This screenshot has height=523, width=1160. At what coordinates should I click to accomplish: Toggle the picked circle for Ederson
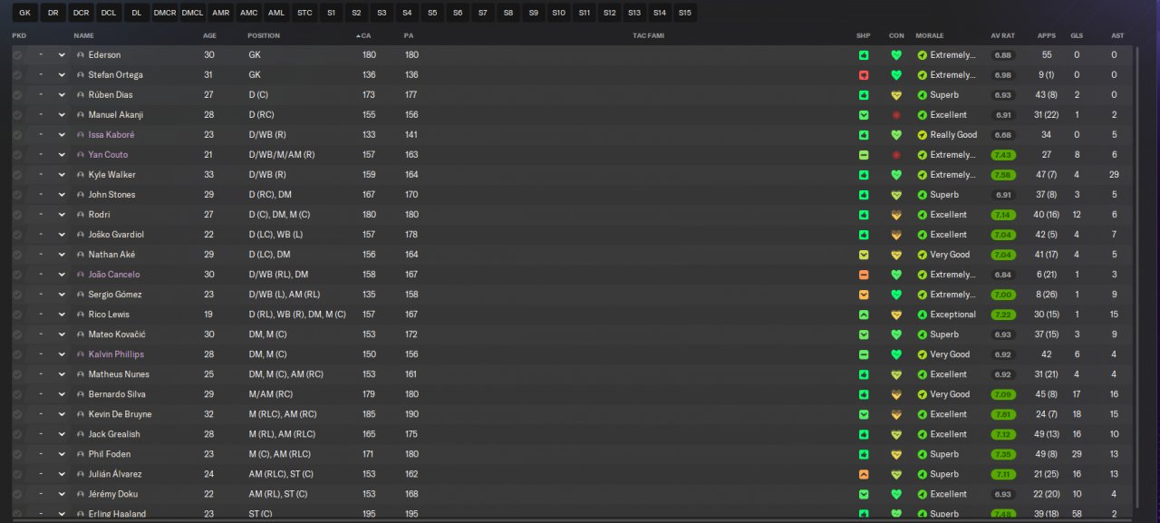17,55
